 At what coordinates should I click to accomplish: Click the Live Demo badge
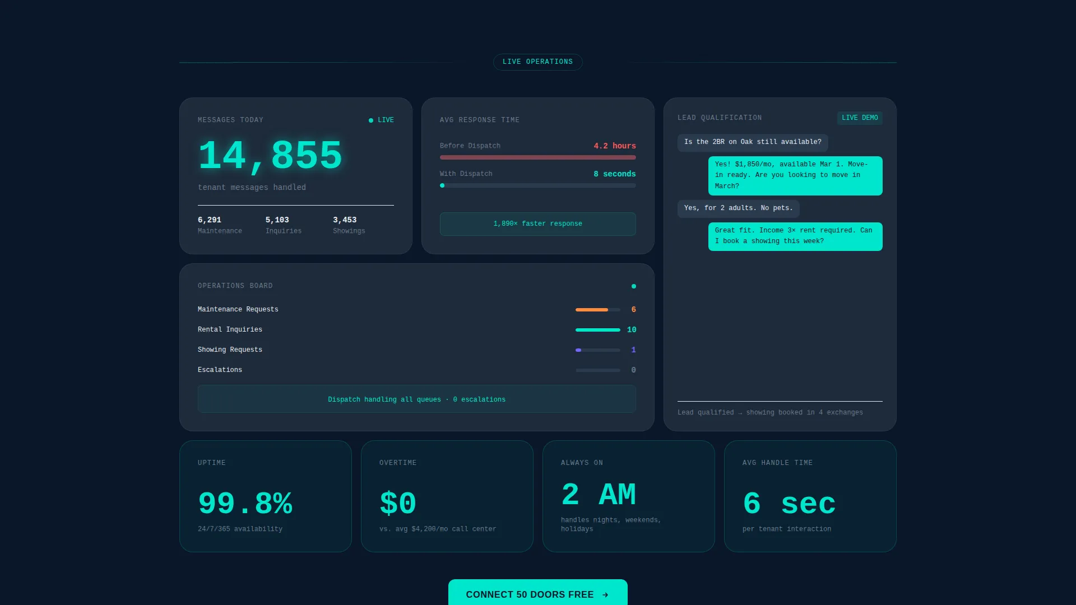[x=860, y=118]
